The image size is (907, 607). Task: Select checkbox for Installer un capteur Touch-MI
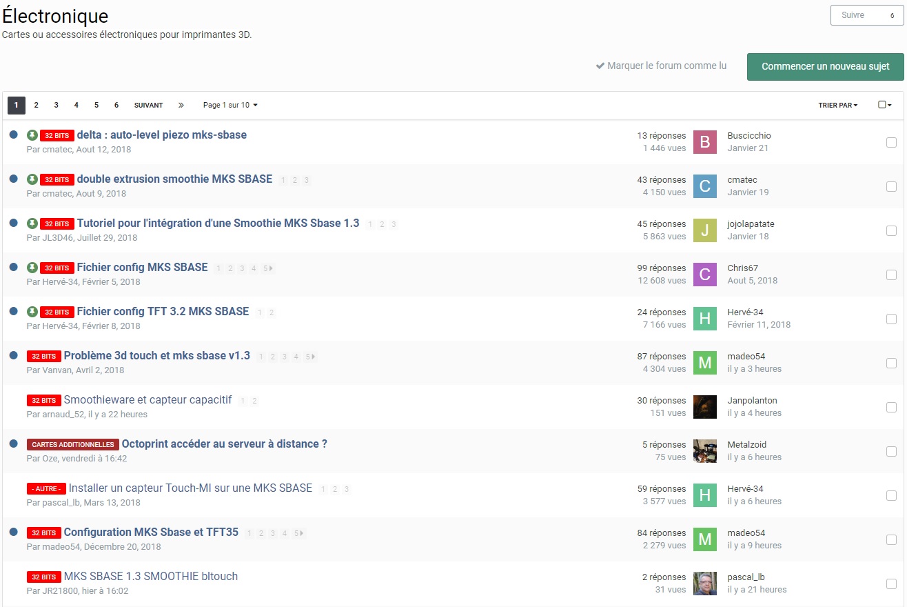(x=891, y=495)
